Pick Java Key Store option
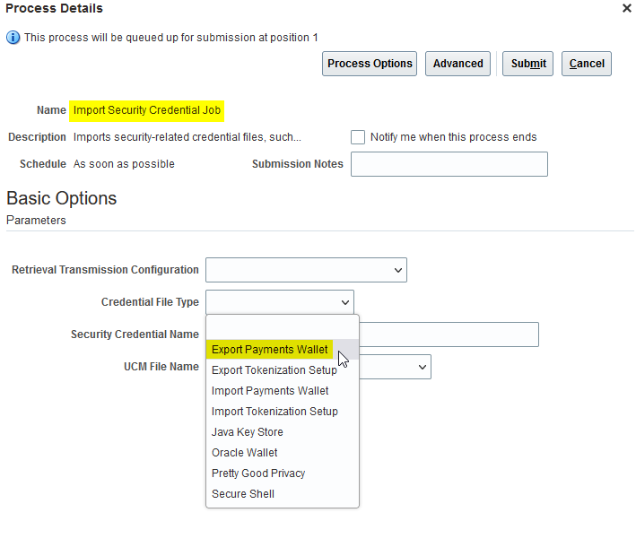The height and width of the screenshot is (556, 636). pyautogui.click(x=283, y=432)
